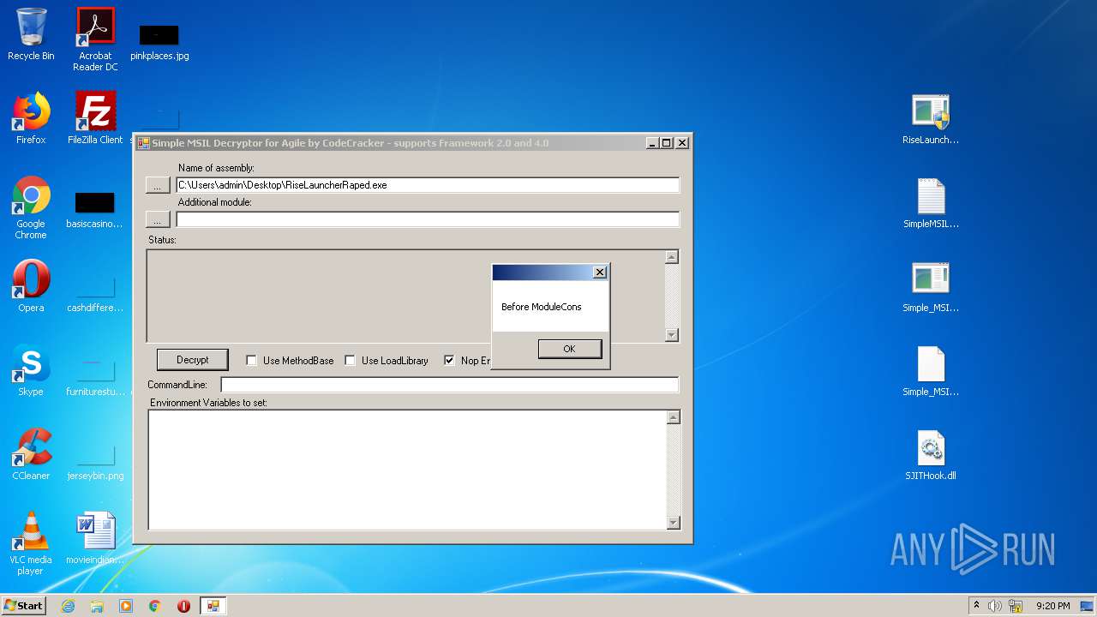Image resolution: width=1097 pixels, height=617 pixels.
Task: Select Simple_MSI application icon with window graphic
Action: tap(931, 286)
